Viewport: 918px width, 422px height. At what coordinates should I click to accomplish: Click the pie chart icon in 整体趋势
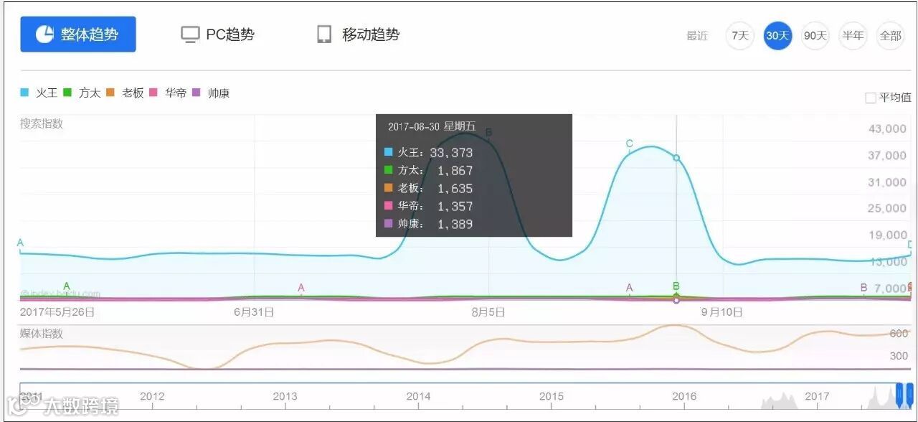(44, 34)
